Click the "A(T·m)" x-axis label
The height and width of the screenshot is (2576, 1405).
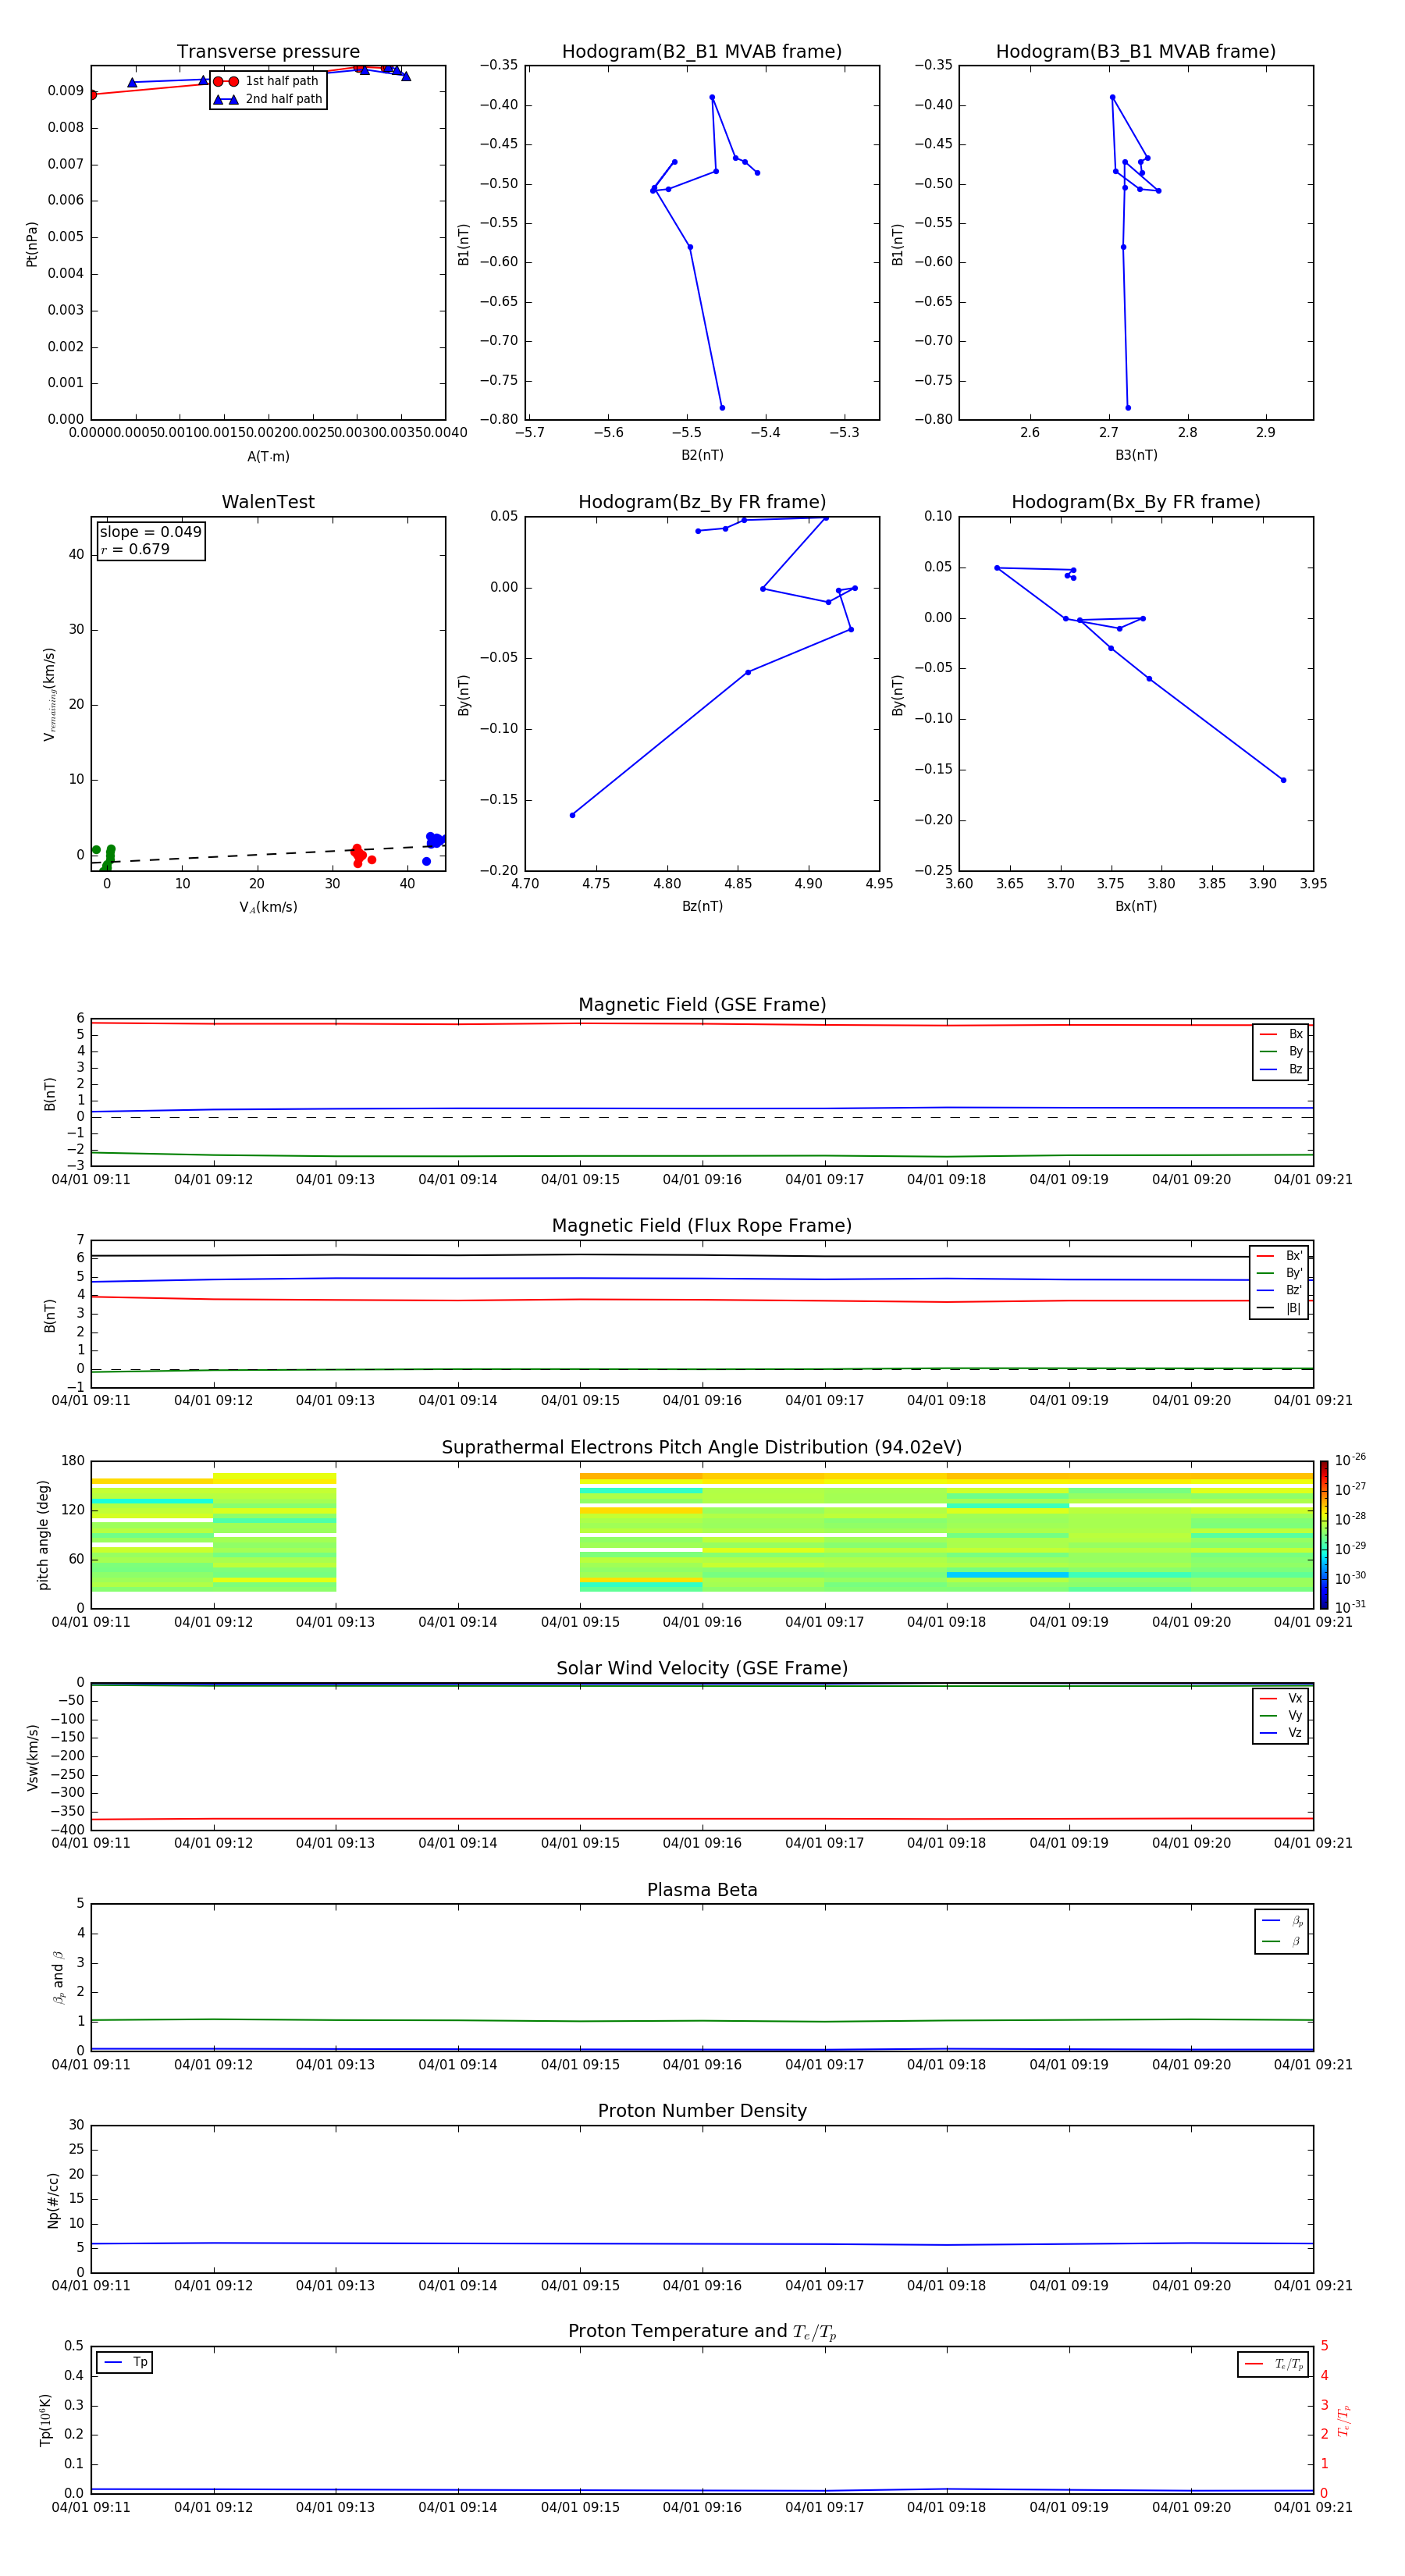(268, 456)
